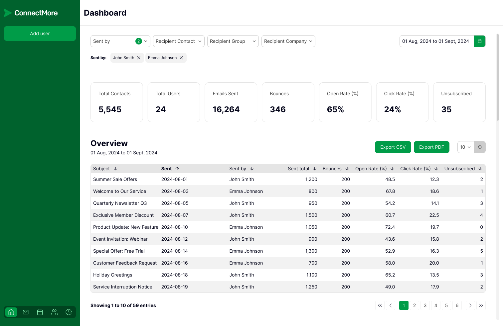Go to page 3 of results
Viewport: 503px width, 326px height.
[425, 305]
